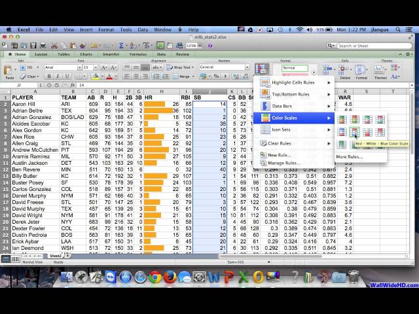Toggle Underline formatting
This screenshot has width=419, height=314.
point(67,77)
